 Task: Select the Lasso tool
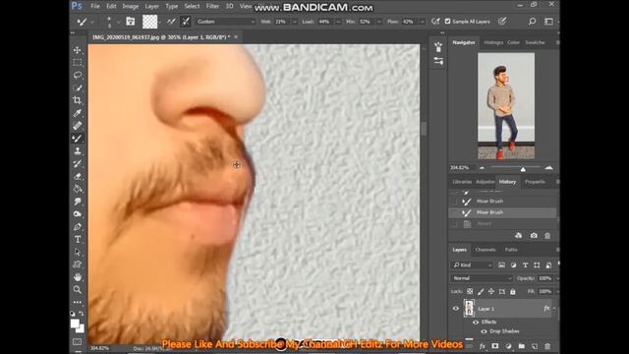pos(78,75)
